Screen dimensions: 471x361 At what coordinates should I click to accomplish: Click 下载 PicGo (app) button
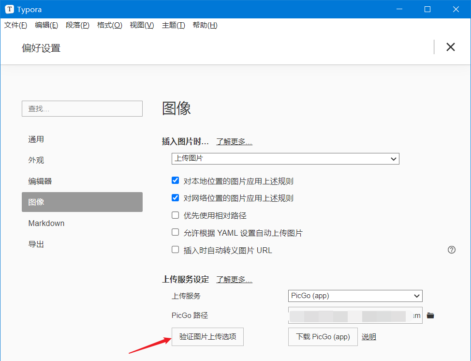pyautogui.click(x=323, y=336)
